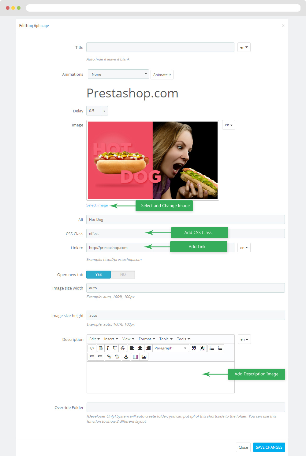Click the Override Folder input field
This screenshot has width=306, height=456.
(x=186, y=407)
